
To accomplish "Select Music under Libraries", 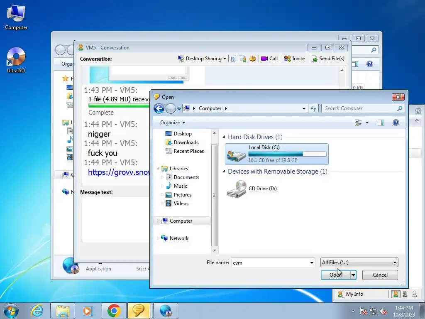I will tap(176, 186).
